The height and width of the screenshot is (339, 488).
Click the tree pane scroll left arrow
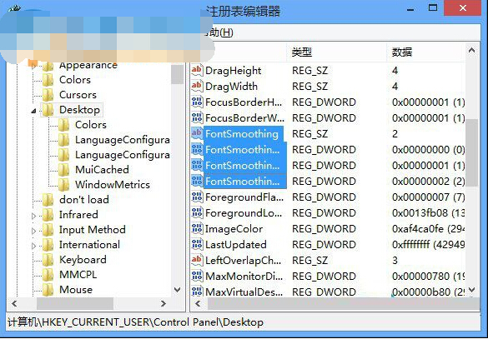[14, 303]
